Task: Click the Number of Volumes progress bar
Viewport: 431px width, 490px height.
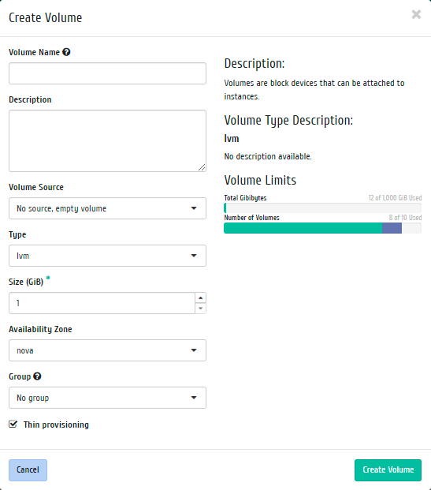Action: (323, 228)
